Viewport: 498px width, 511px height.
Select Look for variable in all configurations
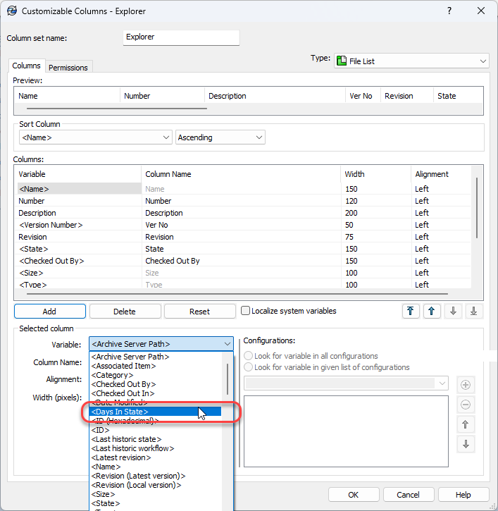coord(248,356)
